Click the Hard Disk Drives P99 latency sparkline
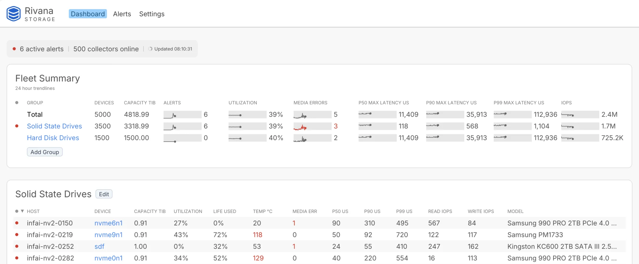 (x=512, y=138)
